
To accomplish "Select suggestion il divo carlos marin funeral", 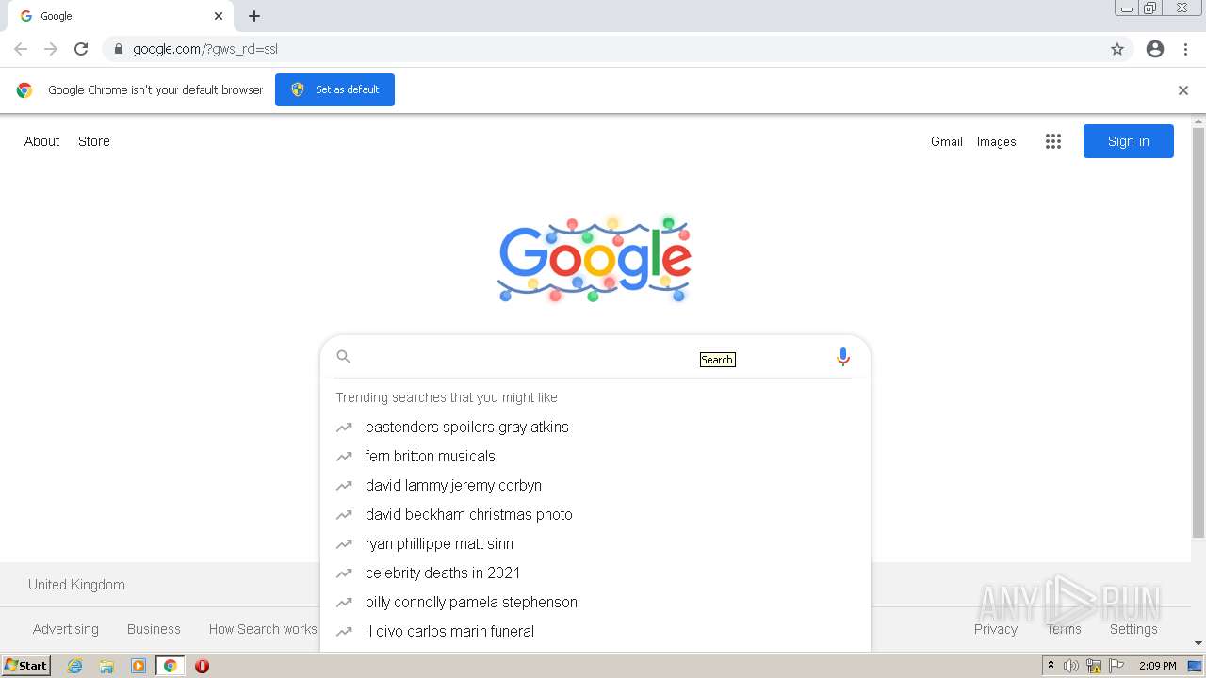I will [x=450, y=632].
